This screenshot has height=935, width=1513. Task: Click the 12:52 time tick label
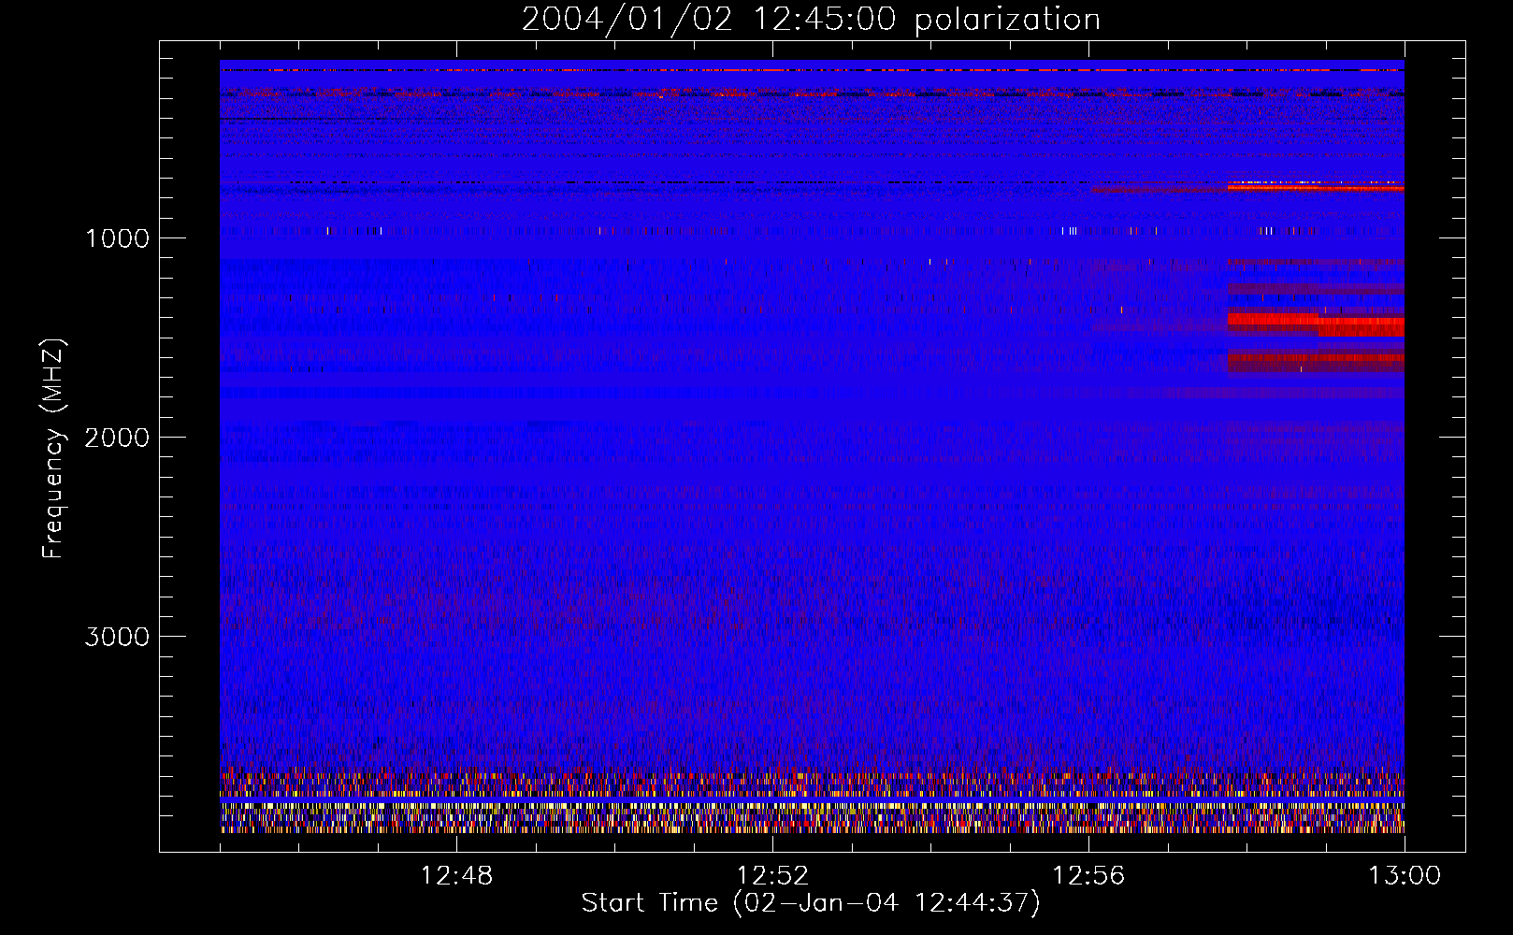[772, 876]
